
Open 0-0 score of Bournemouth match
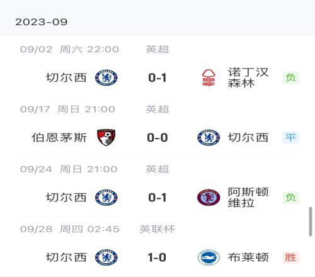coord(157,138)
